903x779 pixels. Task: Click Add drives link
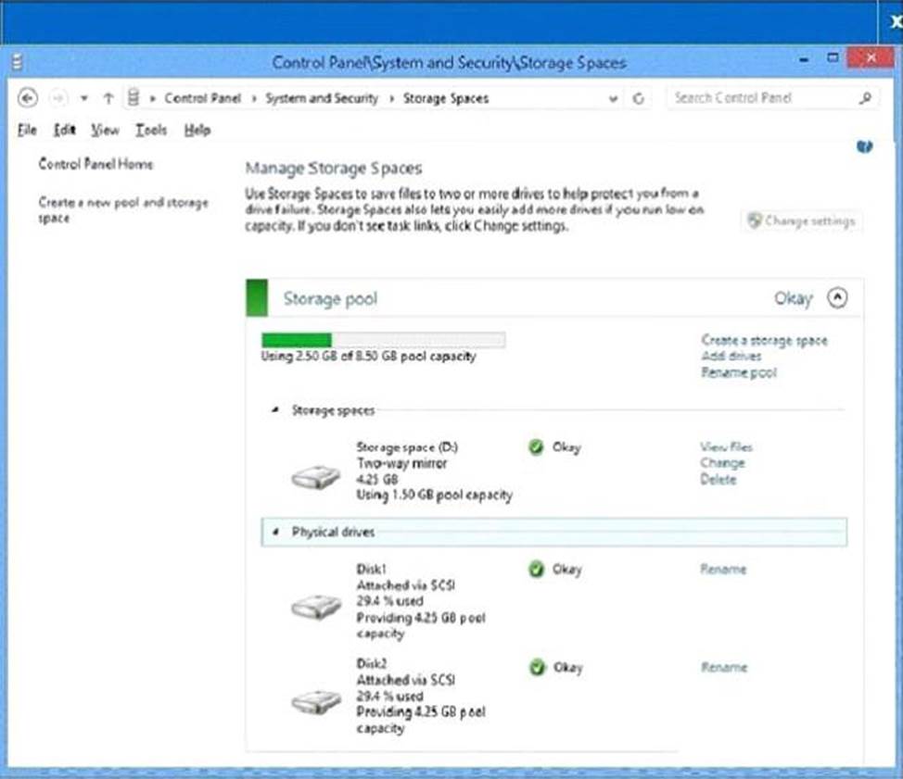[731, 357]
